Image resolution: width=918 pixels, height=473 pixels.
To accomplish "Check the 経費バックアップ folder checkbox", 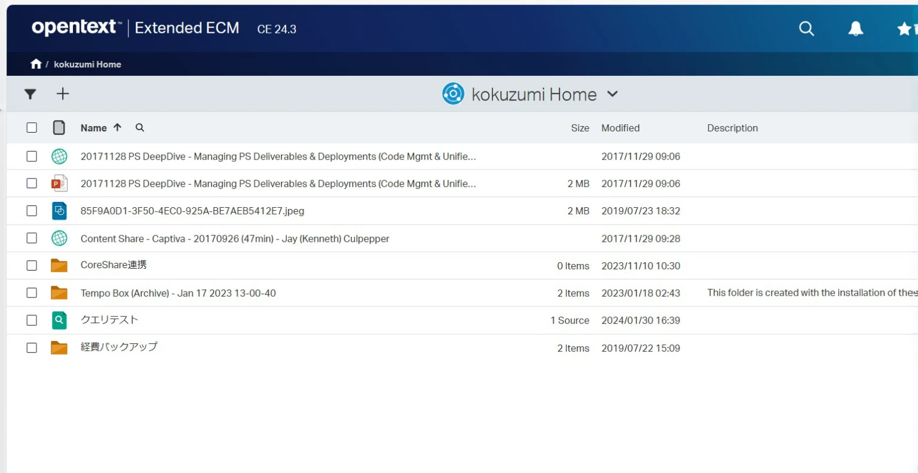I will (32, 348).
